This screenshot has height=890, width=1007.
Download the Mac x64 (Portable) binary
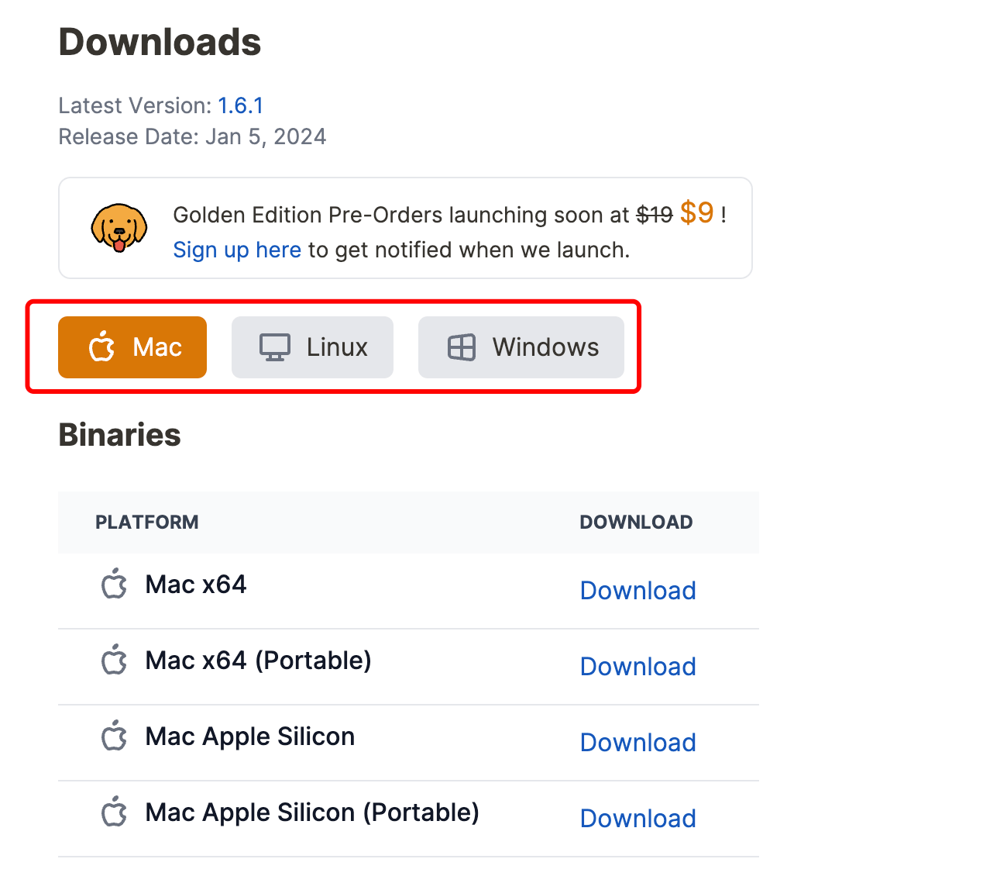click(638, 667)
